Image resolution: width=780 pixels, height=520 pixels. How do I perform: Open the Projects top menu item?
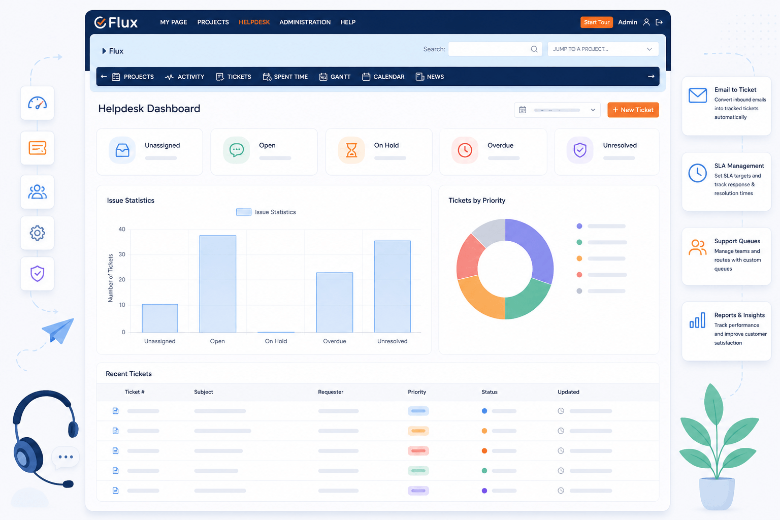(213, 22)
